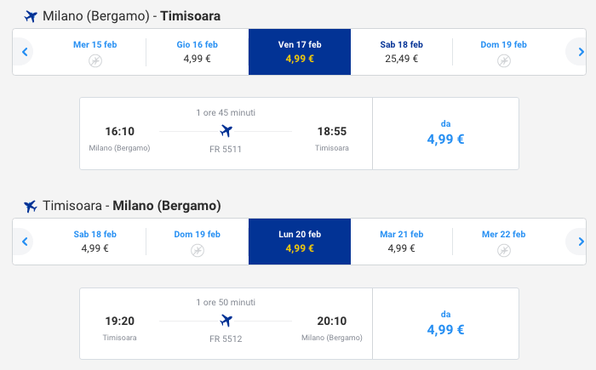This screenshot has width=596, height=370.
Task: Select the Sab 18 feb 25,49 € outbound tab
Action: [402, 52]
